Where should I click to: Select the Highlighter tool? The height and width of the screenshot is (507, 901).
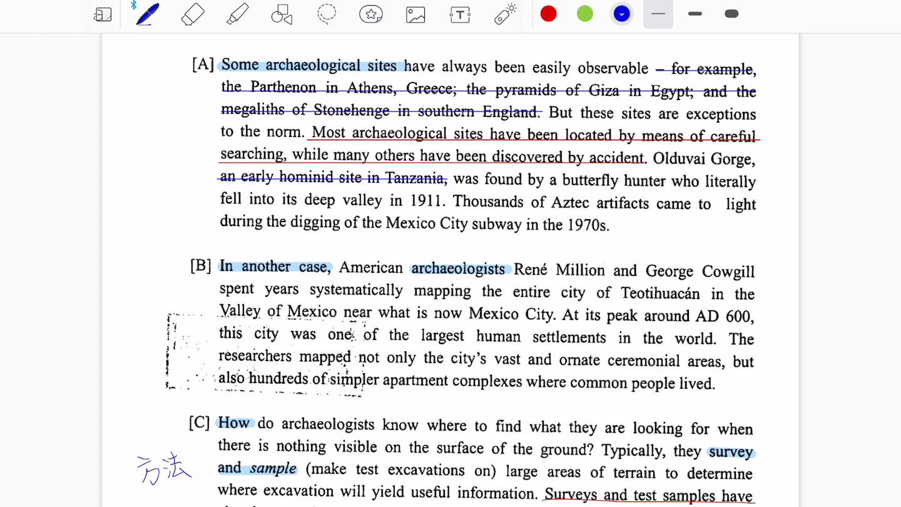tap(238, 14)
